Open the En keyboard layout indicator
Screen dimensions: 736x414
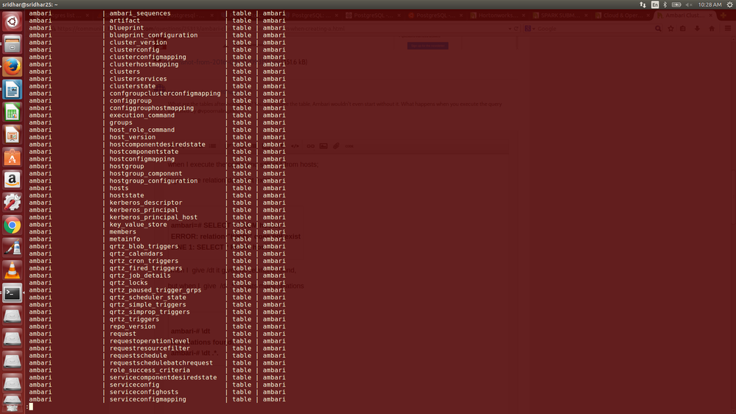click(x=655, y=4)
